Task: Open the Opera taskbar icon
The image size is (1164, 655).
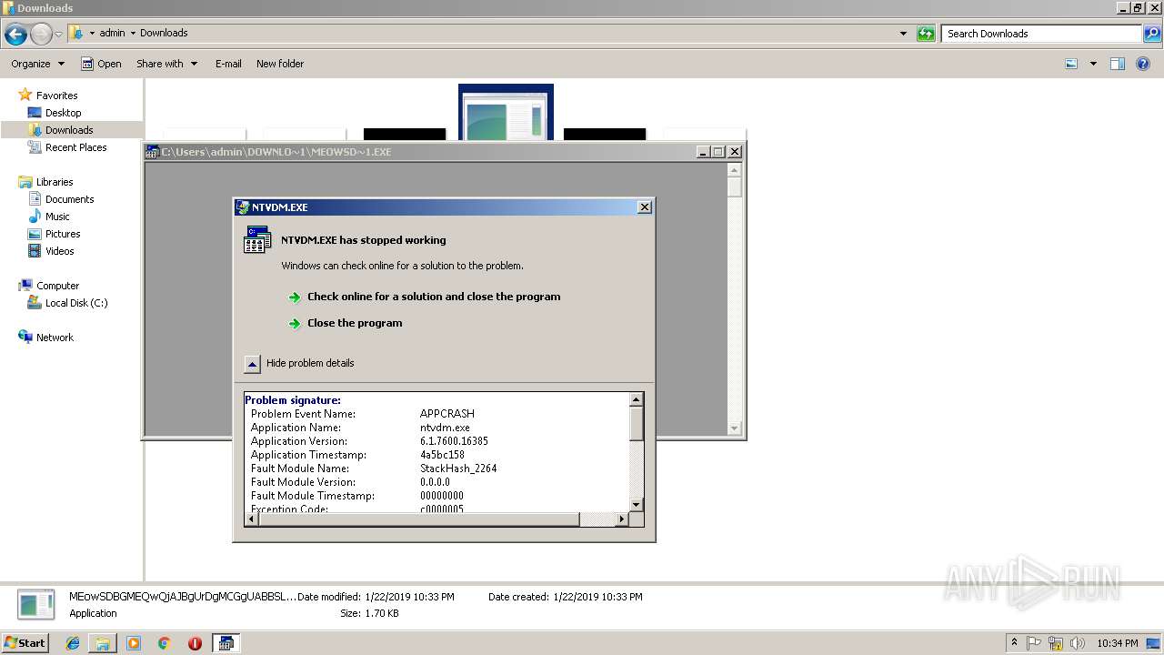Action: (195, 643)
